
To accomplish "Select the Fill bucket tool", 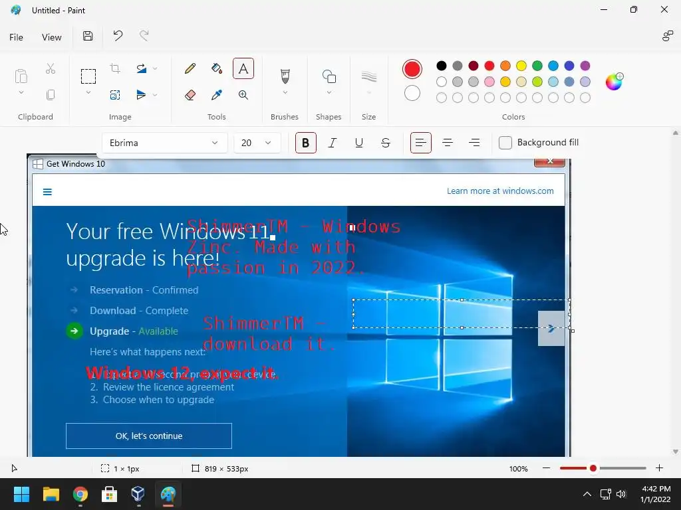I will [217, 68].
